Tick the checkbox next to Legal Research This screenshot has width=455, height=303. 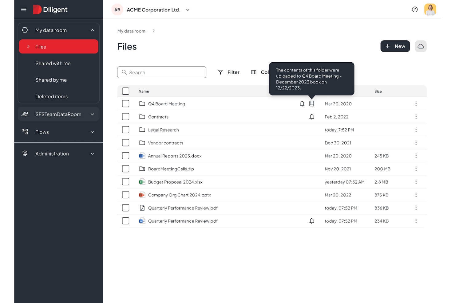[125, 130]
